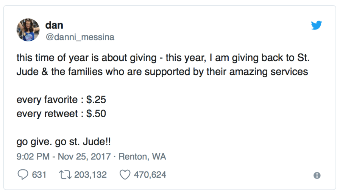Image resolution: width=340 pixels, height=192 pixels.
Task: Click the "go give. go st. Jude!!" line
Action: (64, 142)
